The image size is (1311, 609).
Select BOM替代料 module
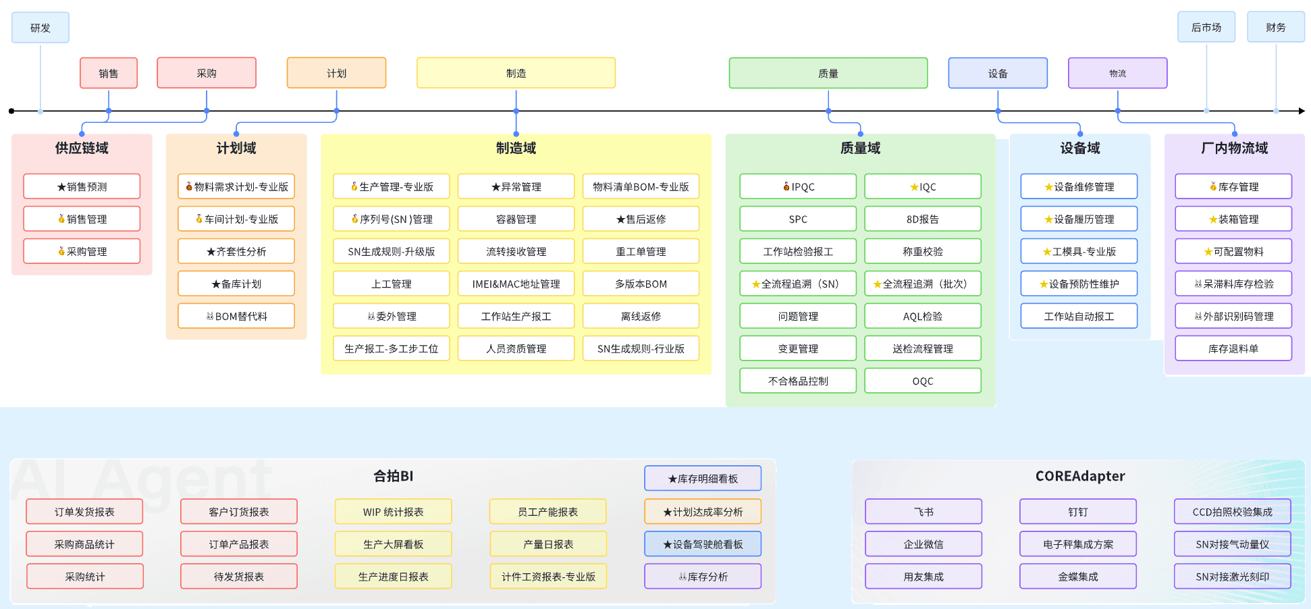pyautogui.click(x=236, y=316)
